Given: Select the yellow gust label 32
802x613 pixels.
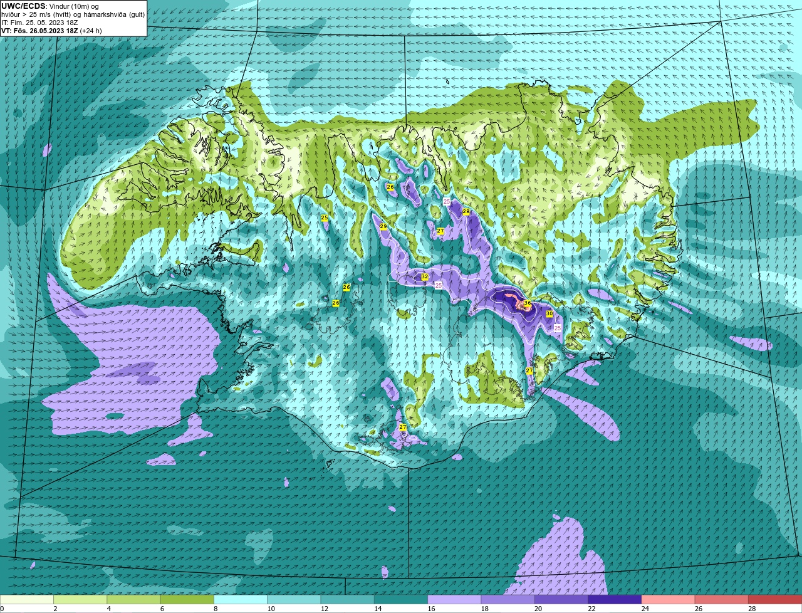Looking at the screenshot, I should pos(425,276).
